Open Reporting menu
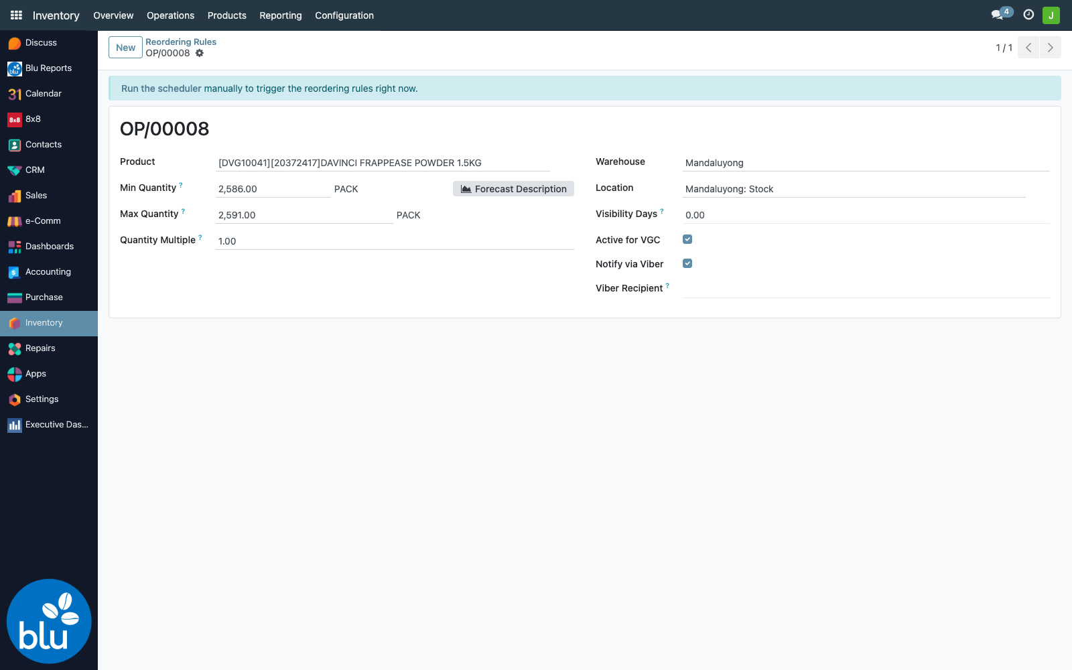 click(281, 15)
